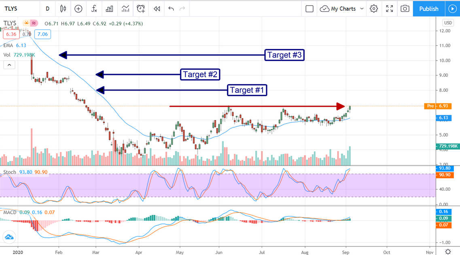Image resolution: width=460 pixels, height=255 pixels.
Task: Open the TLYS symbol search
Action: pyautogui.click(x=11, y=9)
